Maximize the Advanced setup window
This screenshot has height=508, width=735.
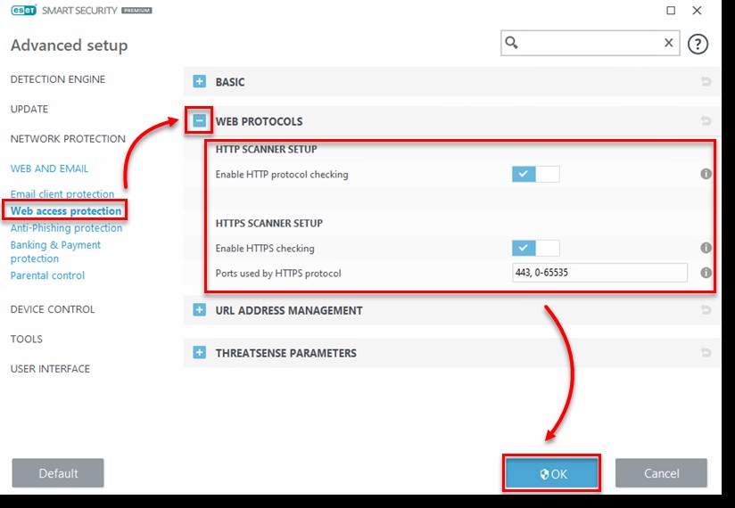point(671,11)
